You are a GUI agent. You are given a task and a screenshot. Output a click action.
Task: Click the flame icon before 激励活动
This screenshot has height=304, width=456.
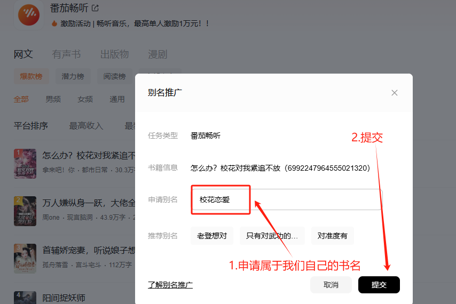54,23
